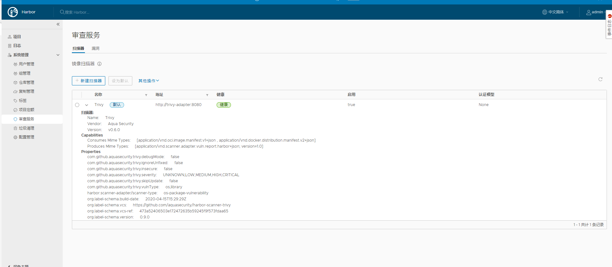Screen dimensions: 612x267
Task: Click the harbor-scanner-trivy GitHub URL text
Action: click(182, 205)
